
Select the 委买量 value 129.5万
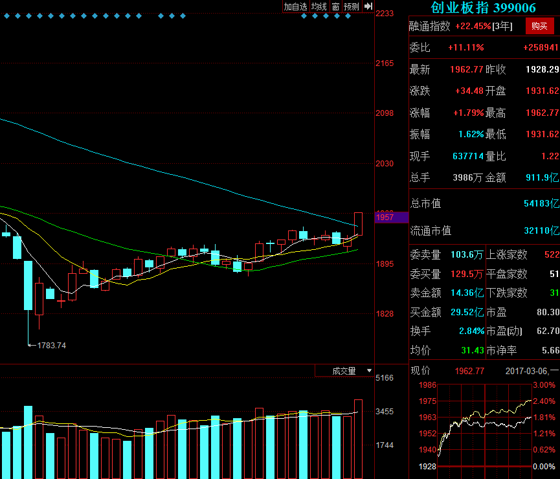(467, 274)
